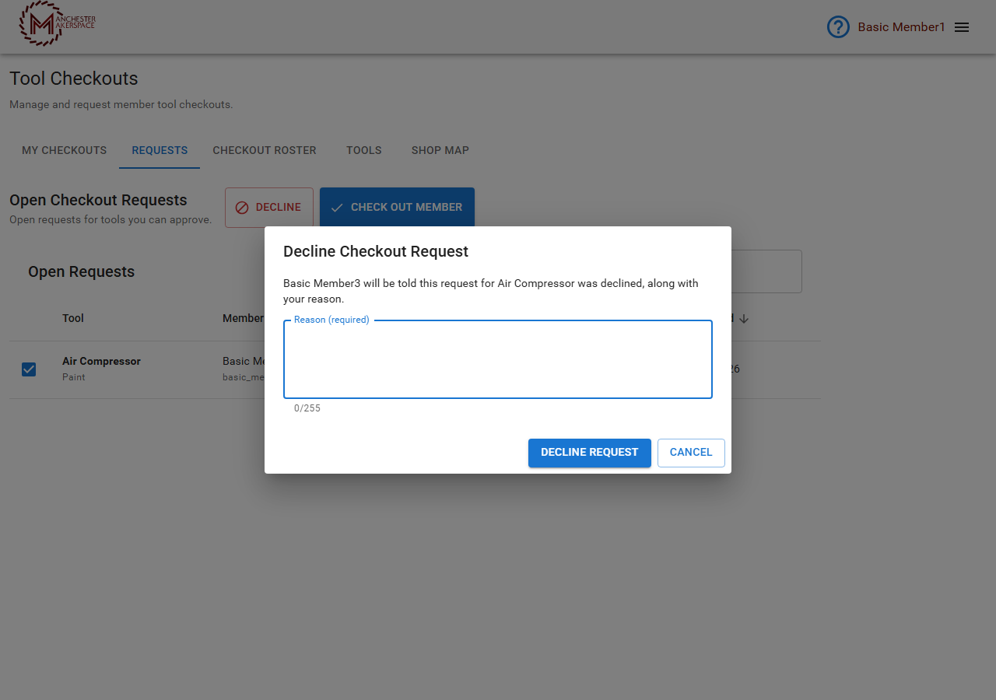This screenshot has width=996, height=700.
Task: Cancel the decline dialog
Action: [691, 453]
